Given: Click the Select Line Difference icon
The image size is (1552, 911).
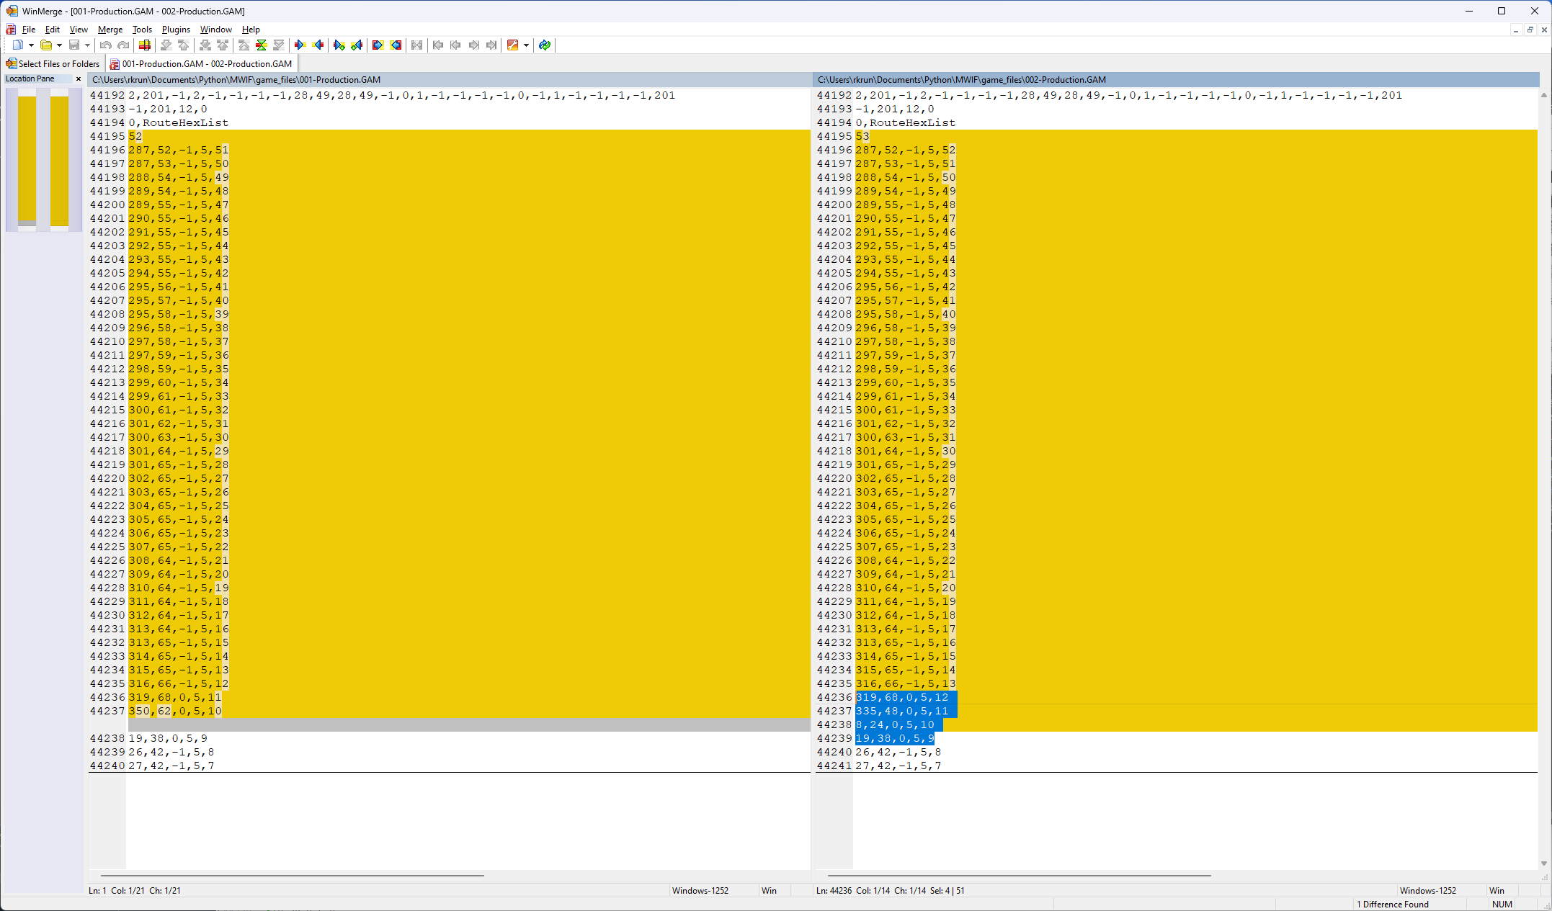Looking at the screenshot, I should point(145,45).
